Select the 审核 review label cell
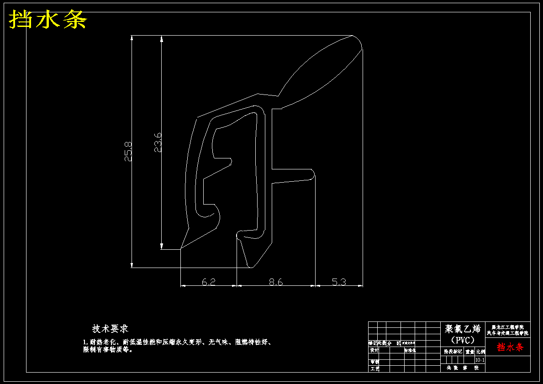Screen dimensions: 543x384 coord(374,362)
